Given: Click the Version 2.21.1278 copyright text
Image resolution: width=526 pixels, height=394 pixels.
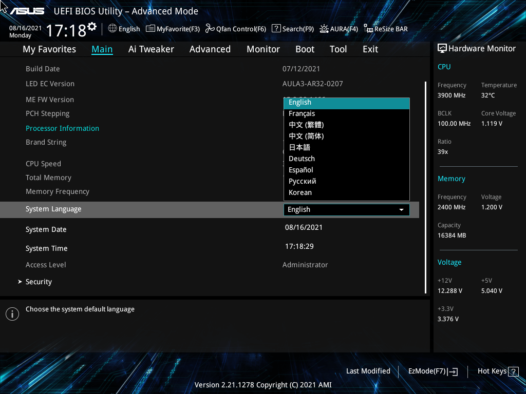Looking at the screenshot, I should point(263,385).
